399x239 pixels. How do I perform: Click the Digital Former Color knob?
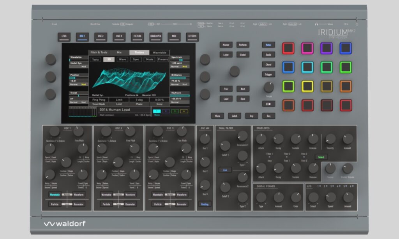296,197
